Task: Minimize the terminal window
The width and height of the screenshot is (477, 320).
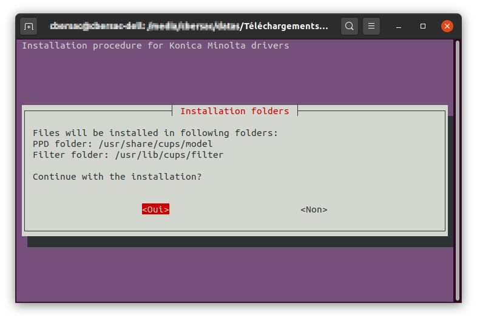Action: [400, 26]
